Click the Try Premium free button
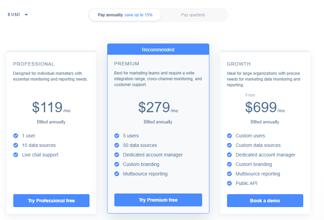The image size is (324, 220). 158,200
